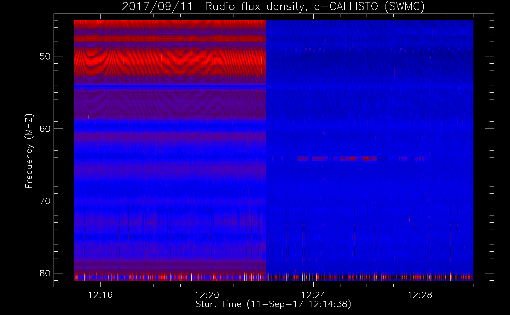Image resolution: width=510 pixels, height=315 pixels.
Task: Click the 'Frequency (MHZ)' axis title
Action: tap(29, 151)
